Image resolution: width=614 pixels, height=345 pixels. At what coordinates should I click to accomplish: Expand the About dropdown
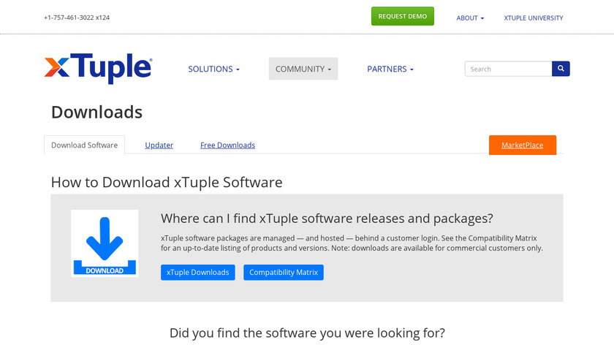pos(470,18)
